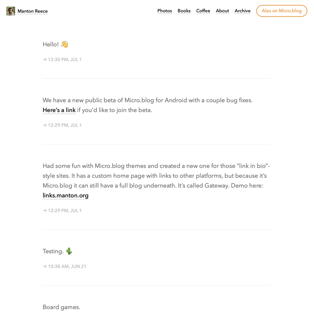Click Manton Reece's avatar photo
Viewport: 314px width, 314px height.
[x=11, y=11]
